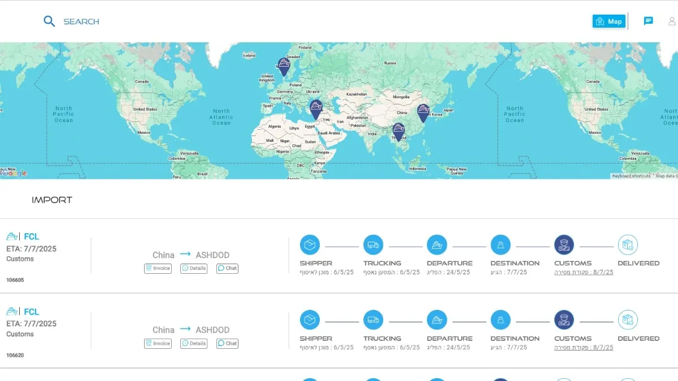The height and width of the screenshot is (381, 678).
Task: Click the Google logo on map
Action: tap(14, 173)
